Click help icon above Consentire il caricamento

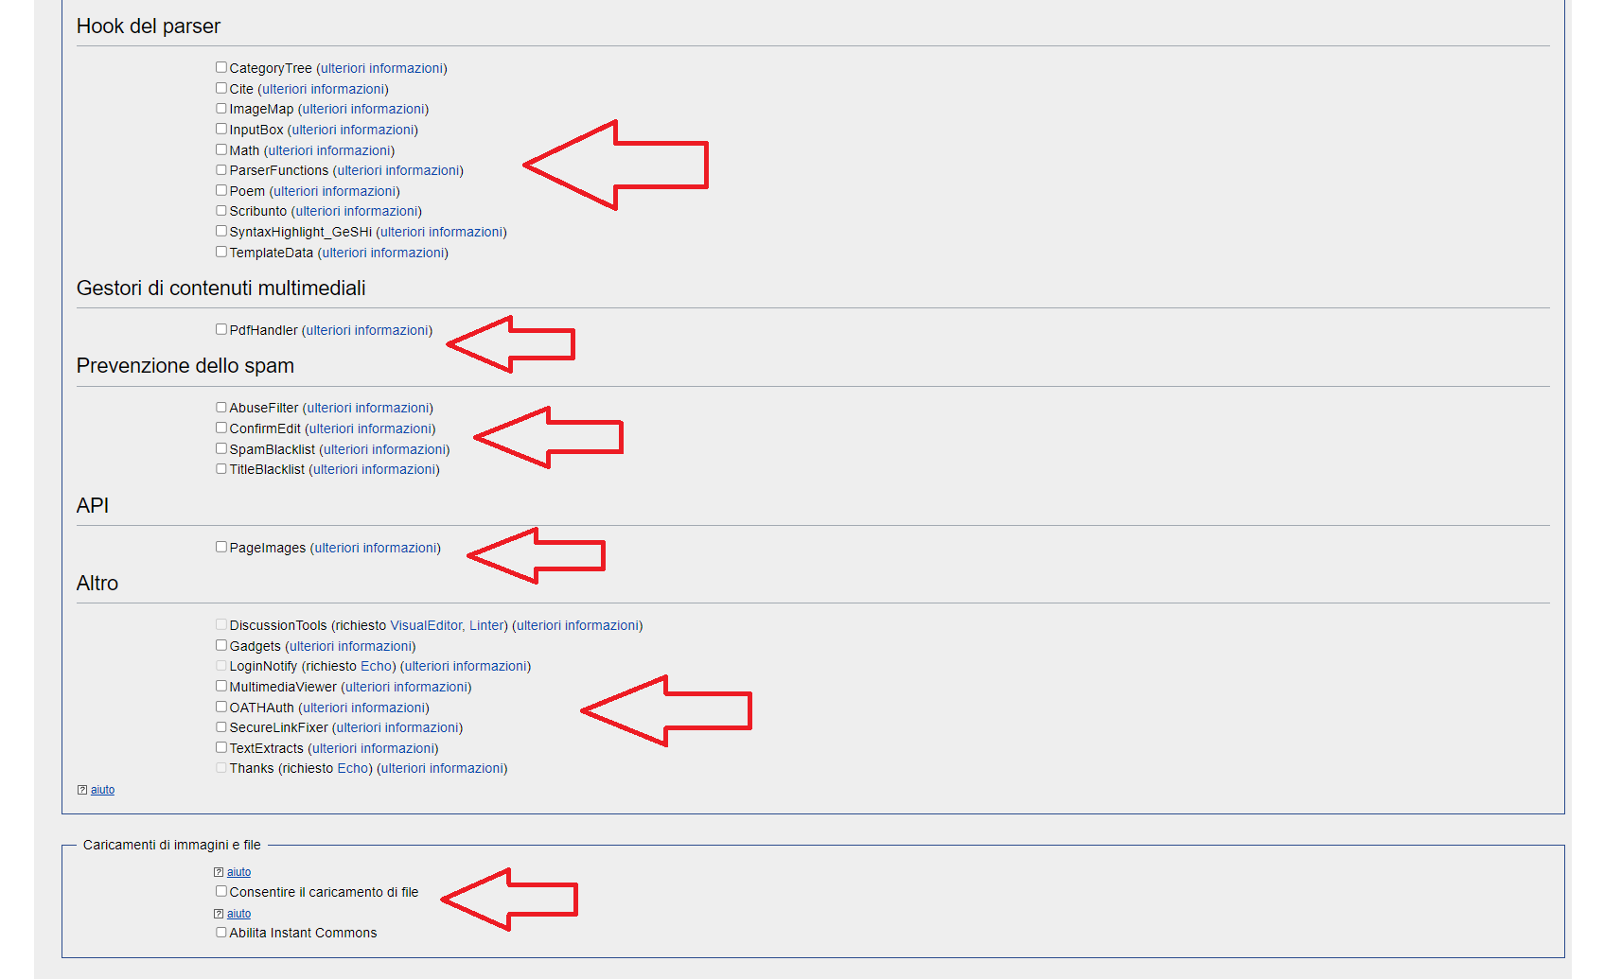[x=219, y=872]
